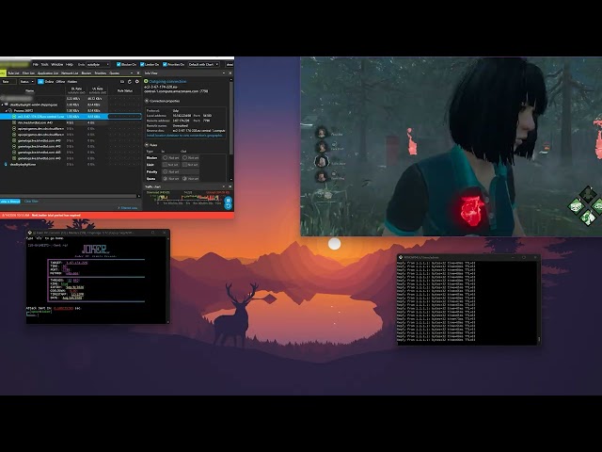Click the Clear filter link

click(31, 201)
